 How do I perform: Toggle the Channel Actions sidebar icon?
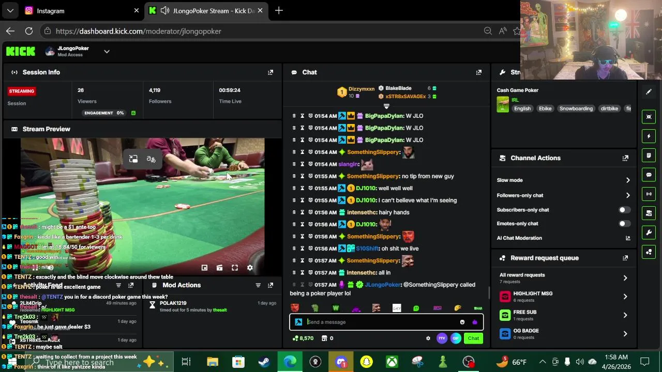coord(649,213)
